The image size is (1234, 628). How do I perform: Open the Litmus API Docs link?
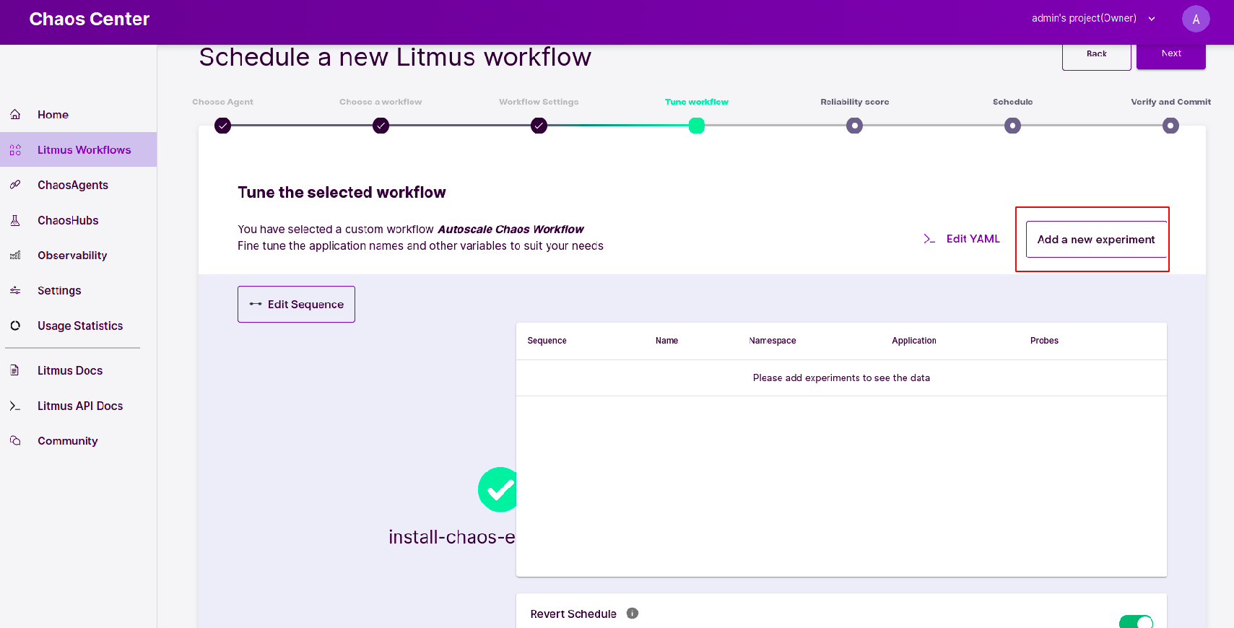click(x=78, y=406)
